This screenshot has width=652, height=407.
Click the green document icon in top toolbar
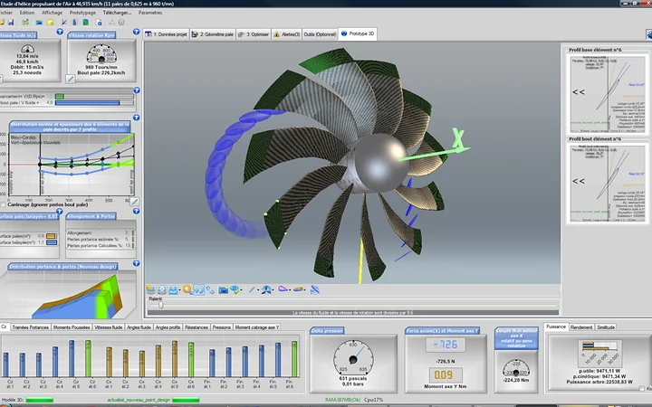[x=86, y=22]
